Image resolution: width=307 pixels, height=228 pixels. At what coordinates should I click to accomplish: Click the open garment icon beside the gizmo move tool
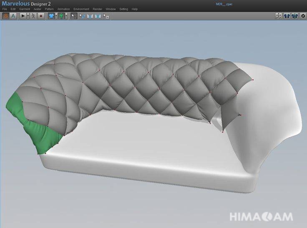pos(90,16)
